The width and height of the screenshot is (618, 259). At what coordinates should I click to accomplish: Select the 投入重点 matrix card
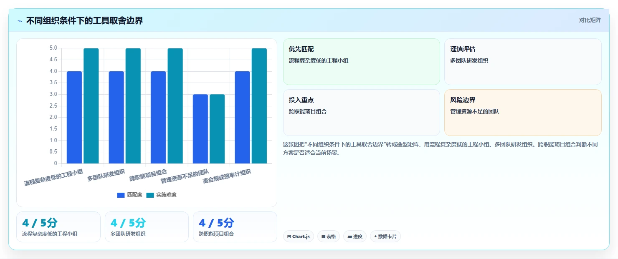coord(362,113)
